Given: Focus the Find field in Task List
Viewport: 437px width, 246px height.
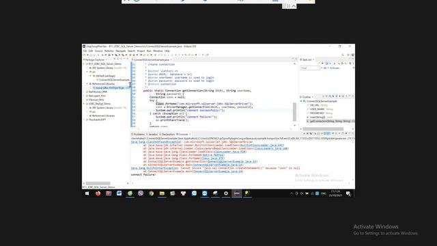Looking at the screenshot, I should coord(310,68).
